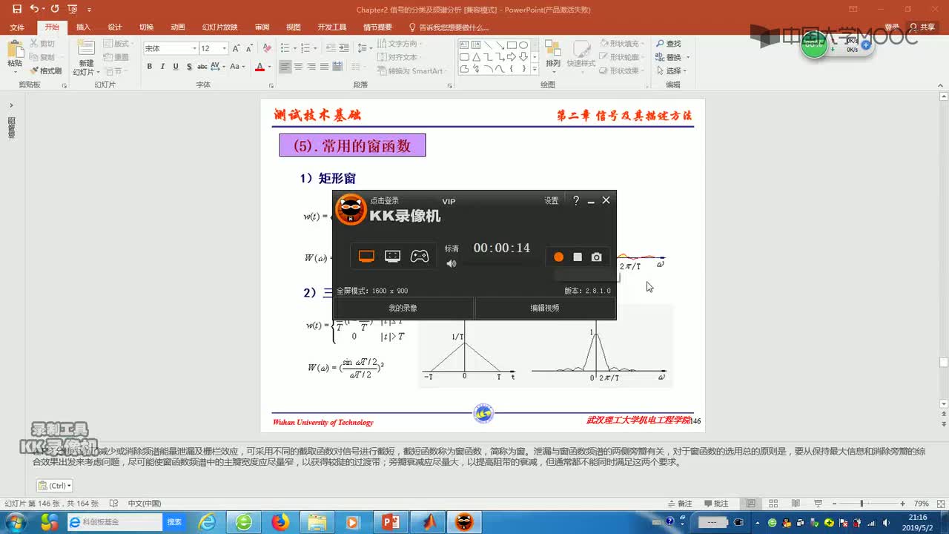949x534 pixels.
Task: Toggle strikethrough (abc) formatting
Action: click(x=202, y=67)
